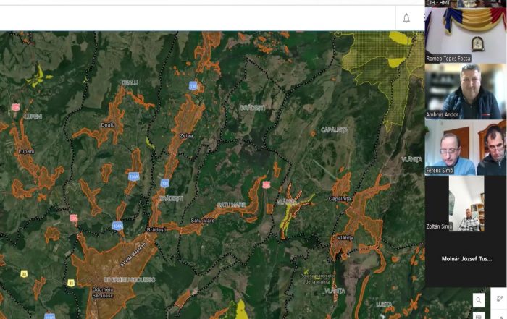Screen dimensions: 507x319
Task: Select Ferenc Simó participant video
Action: coord(465,148)
